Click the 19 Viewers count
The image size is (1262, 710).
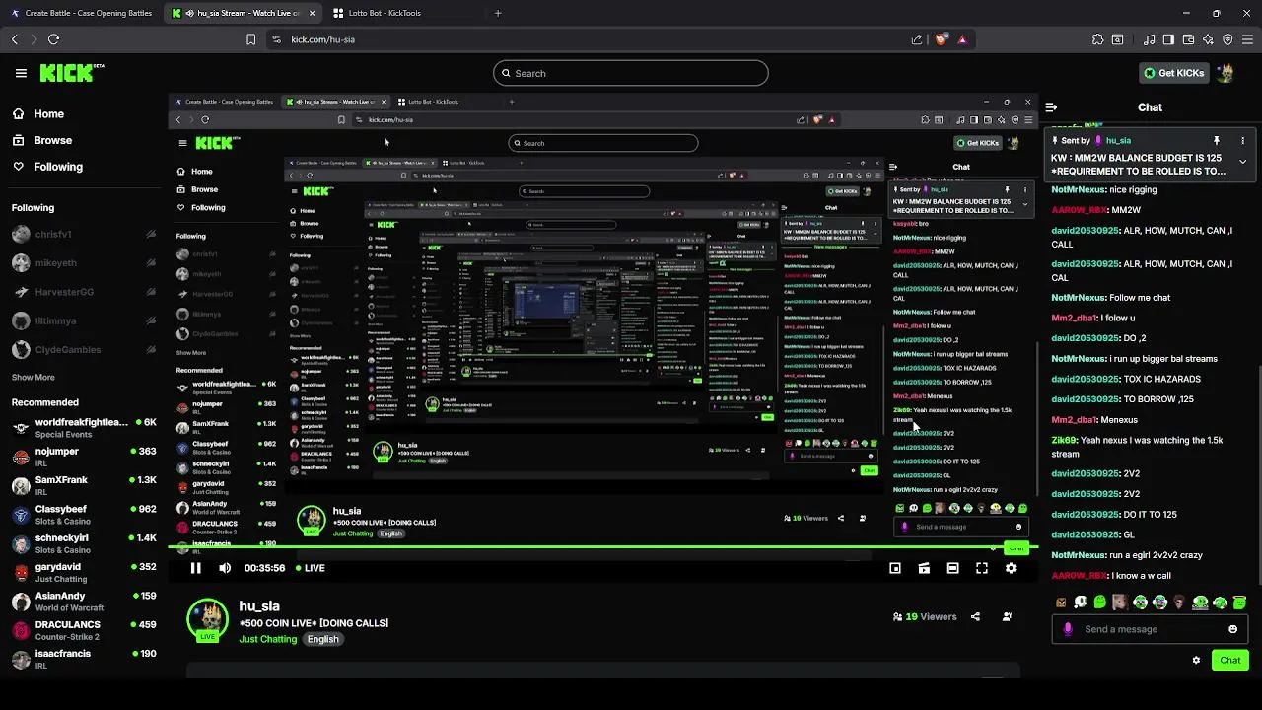pos(925,616)
